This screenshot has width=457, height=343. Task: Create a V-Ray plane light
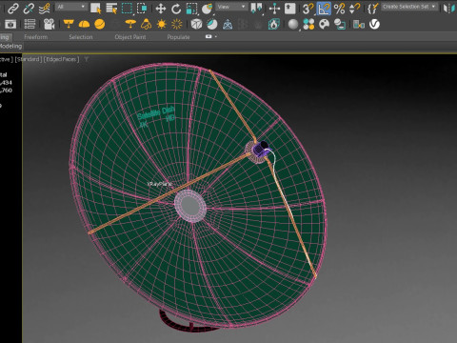69,24
